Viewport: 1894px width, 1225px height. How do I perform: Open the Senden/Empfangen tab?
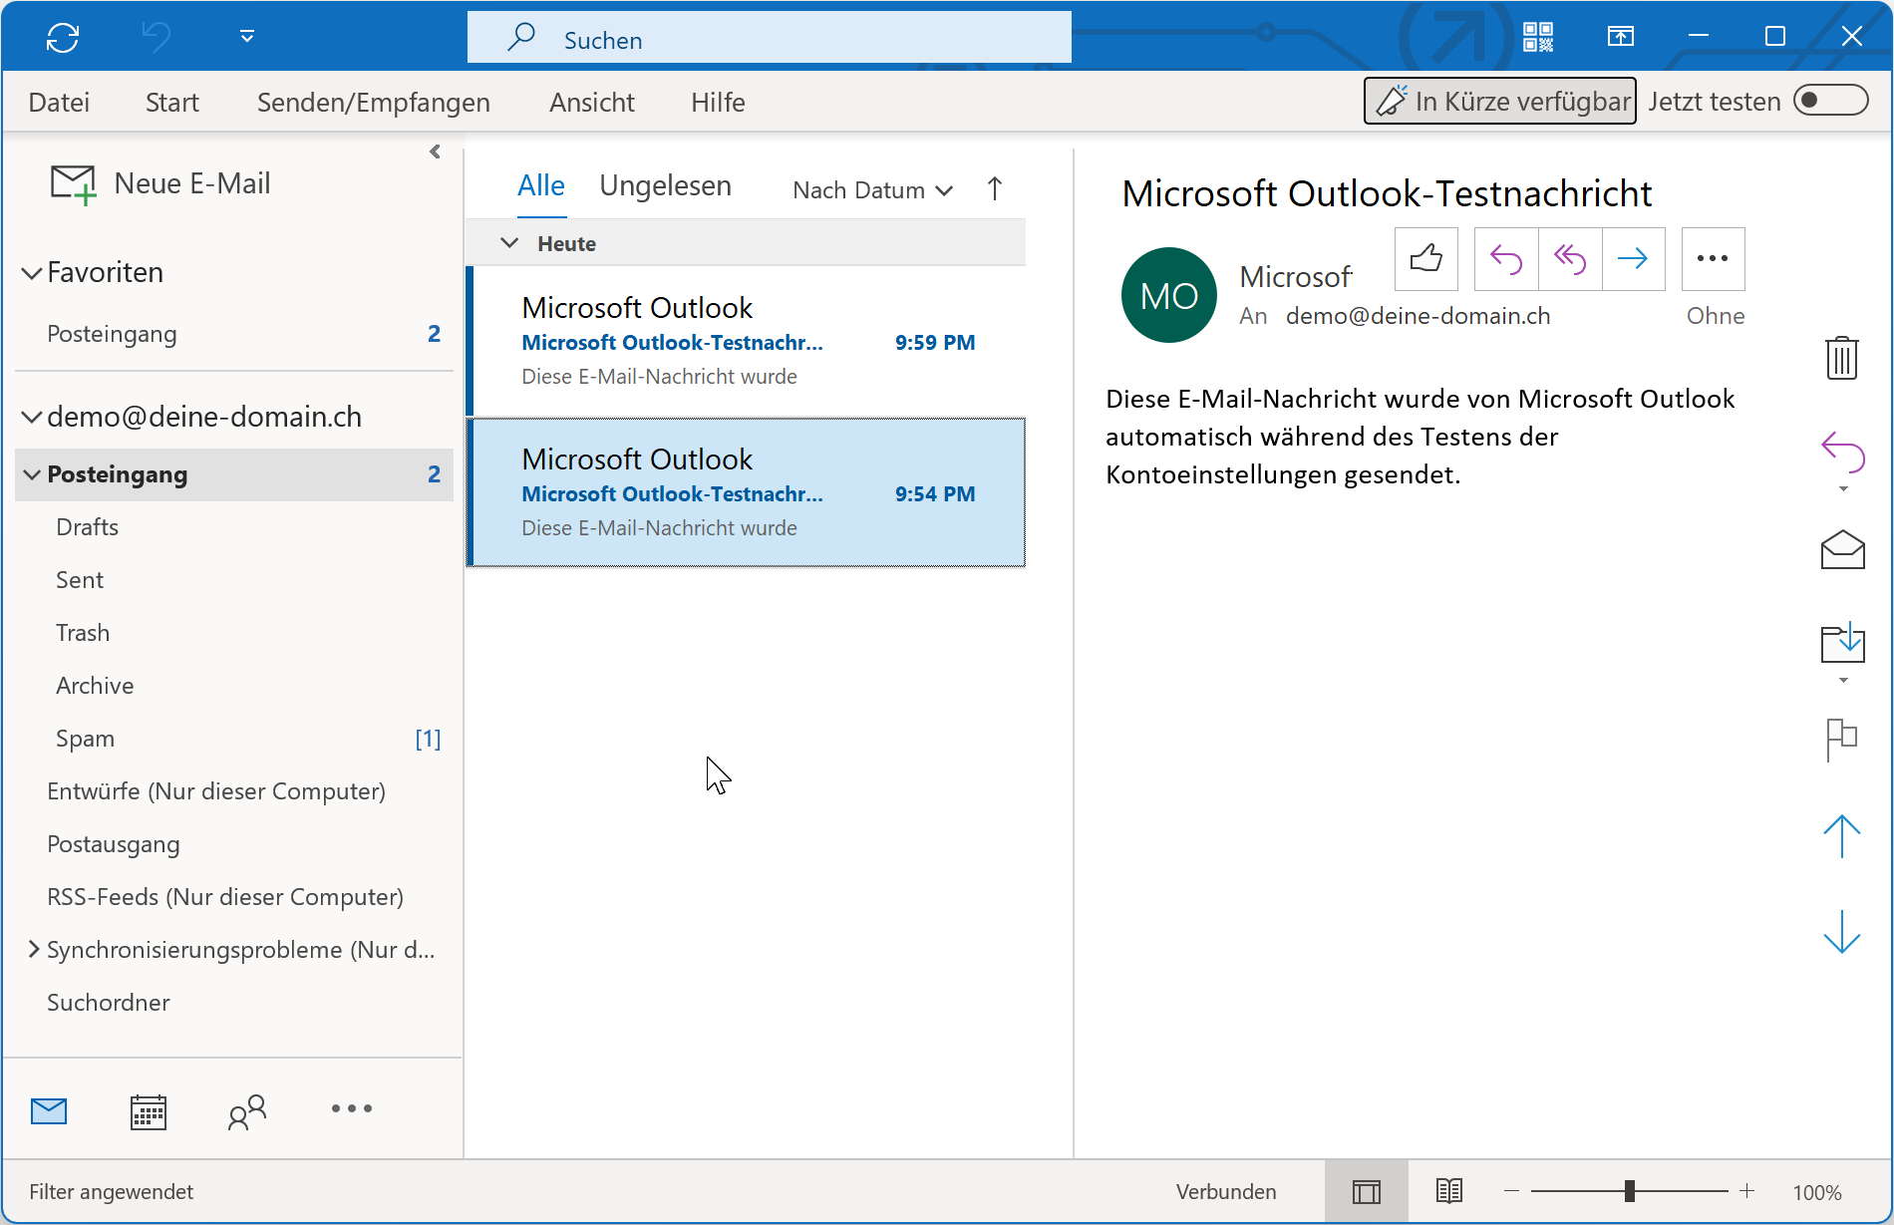373,102
